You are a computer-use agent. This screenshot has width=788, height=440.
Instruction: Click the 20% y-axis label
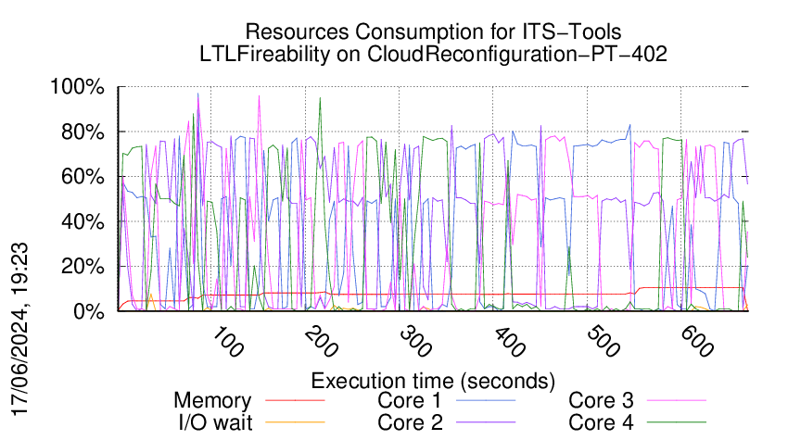click(83, 266)
